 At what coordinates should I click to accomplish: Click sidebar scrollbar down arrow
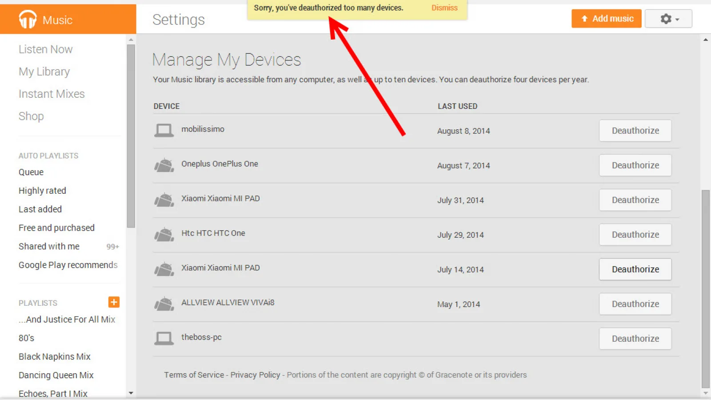pyautogui.click(x=131, y=393)
